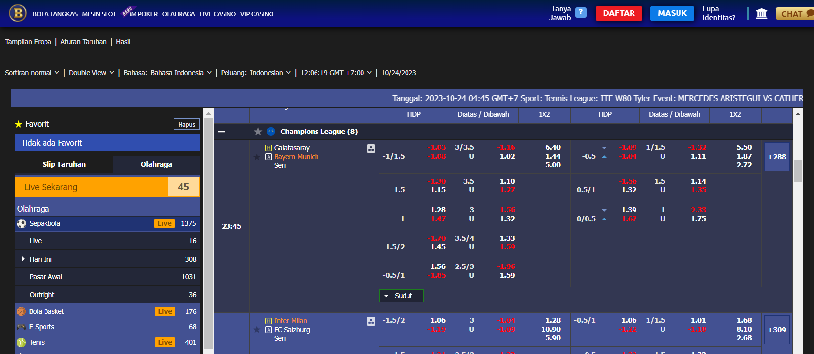
Task: Switch to the Olahraga tab
Action: (x=156, y=164)
